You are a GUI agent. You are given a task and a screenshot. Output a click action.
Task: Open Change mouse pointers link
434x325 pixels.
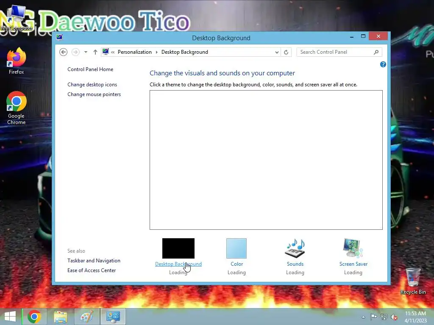(94, 94)
